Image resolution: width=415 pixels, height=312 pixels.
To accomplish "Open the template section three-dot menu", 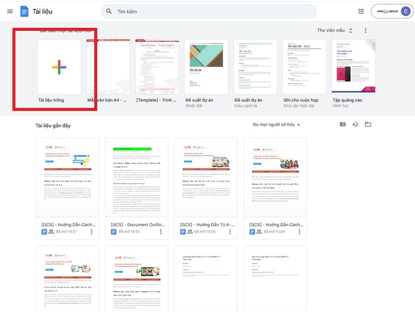I will pyautogui.click(x=366, y=30).
